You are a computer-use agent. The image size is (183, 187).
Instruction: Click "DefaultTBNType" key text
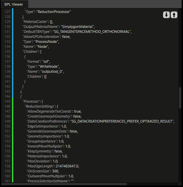37,32
